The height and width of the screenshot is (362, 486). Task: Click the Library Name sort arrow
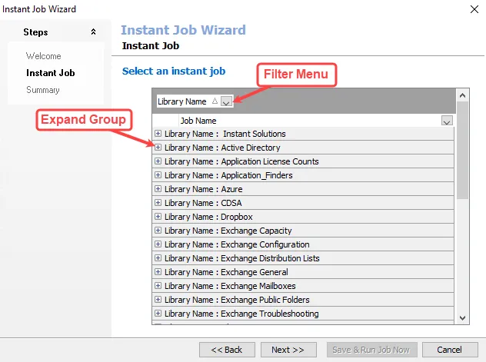click(x=215, y=101)
